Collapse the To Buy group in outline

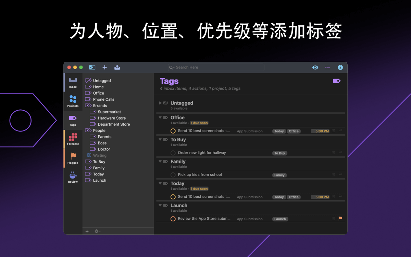[x=160, y=139]
